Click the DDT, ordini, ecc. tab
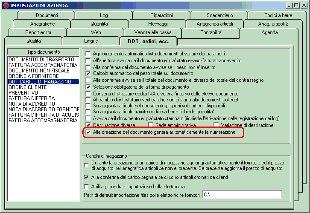The image size is (310, 213). click(148, 41)
